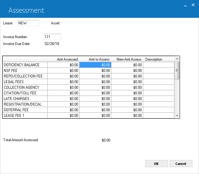
Task: Click the Description column header
Action: pyautogui.click(x=159, y=59)
